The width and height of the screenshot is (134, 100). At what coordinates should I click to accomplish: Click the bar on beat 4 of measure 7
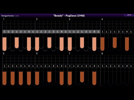(x=94, y=78)
